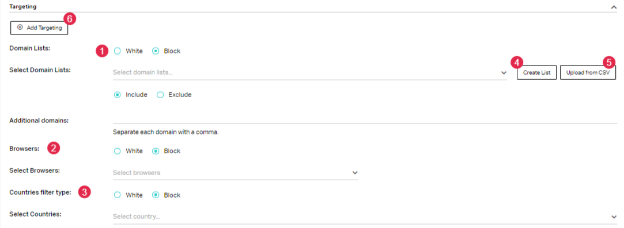This screenshot has width=624, height=228.
Task: Open the Select domain lists dropdown
Action: (x=309, y=72)
